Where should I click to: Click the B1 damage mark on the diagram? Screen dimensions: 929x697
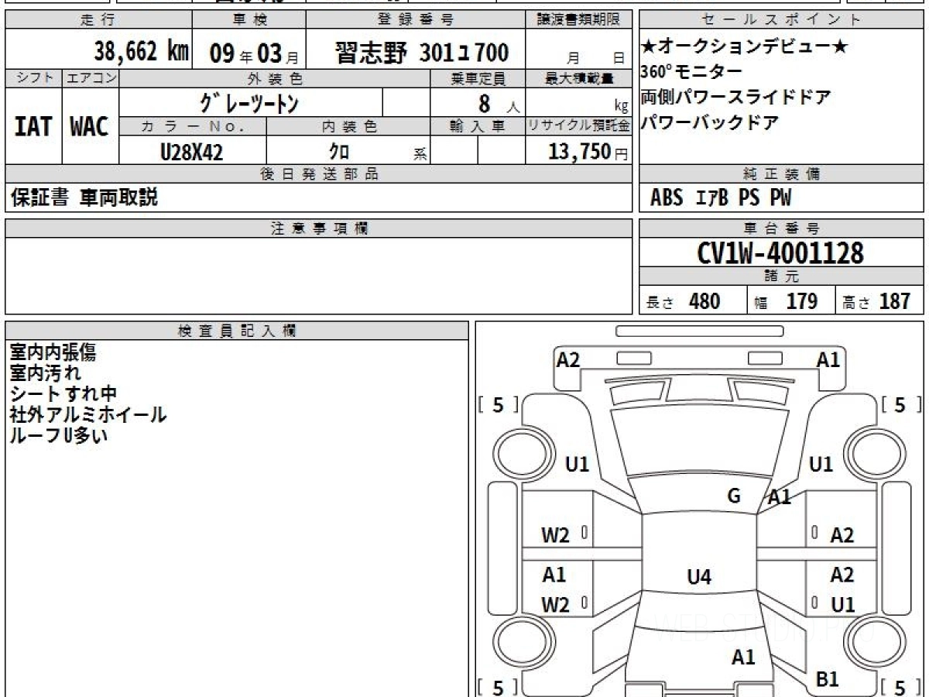828,680
